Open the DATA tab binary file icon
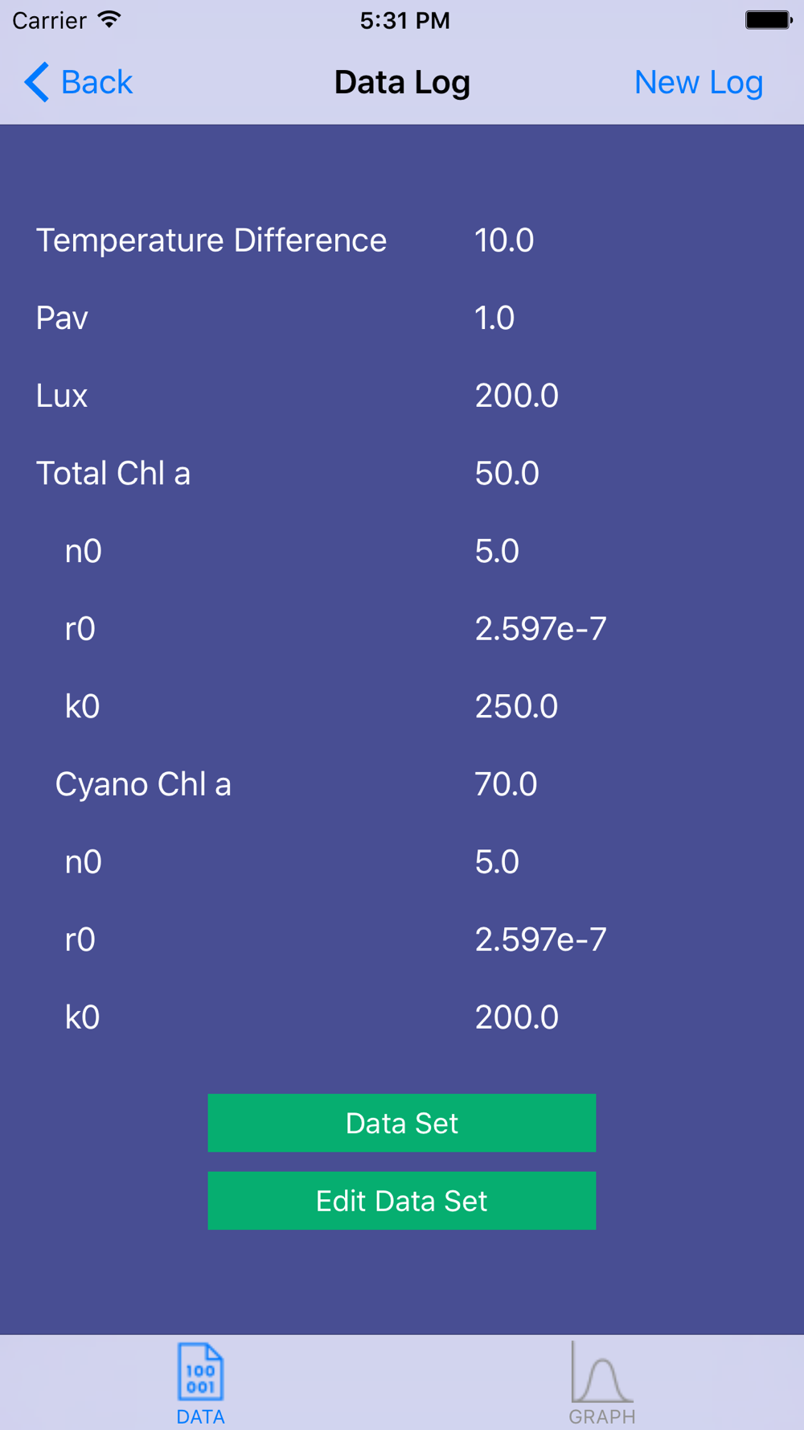The width and height of the screenshot is (804, 1430). pyautogui.click(x=200, y=1371)
